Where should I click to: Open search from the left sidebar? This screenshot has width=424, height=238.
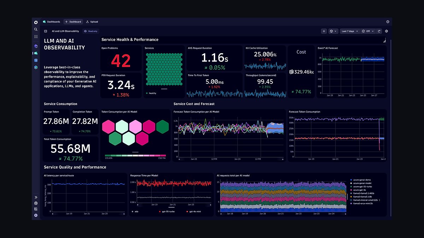36,29
